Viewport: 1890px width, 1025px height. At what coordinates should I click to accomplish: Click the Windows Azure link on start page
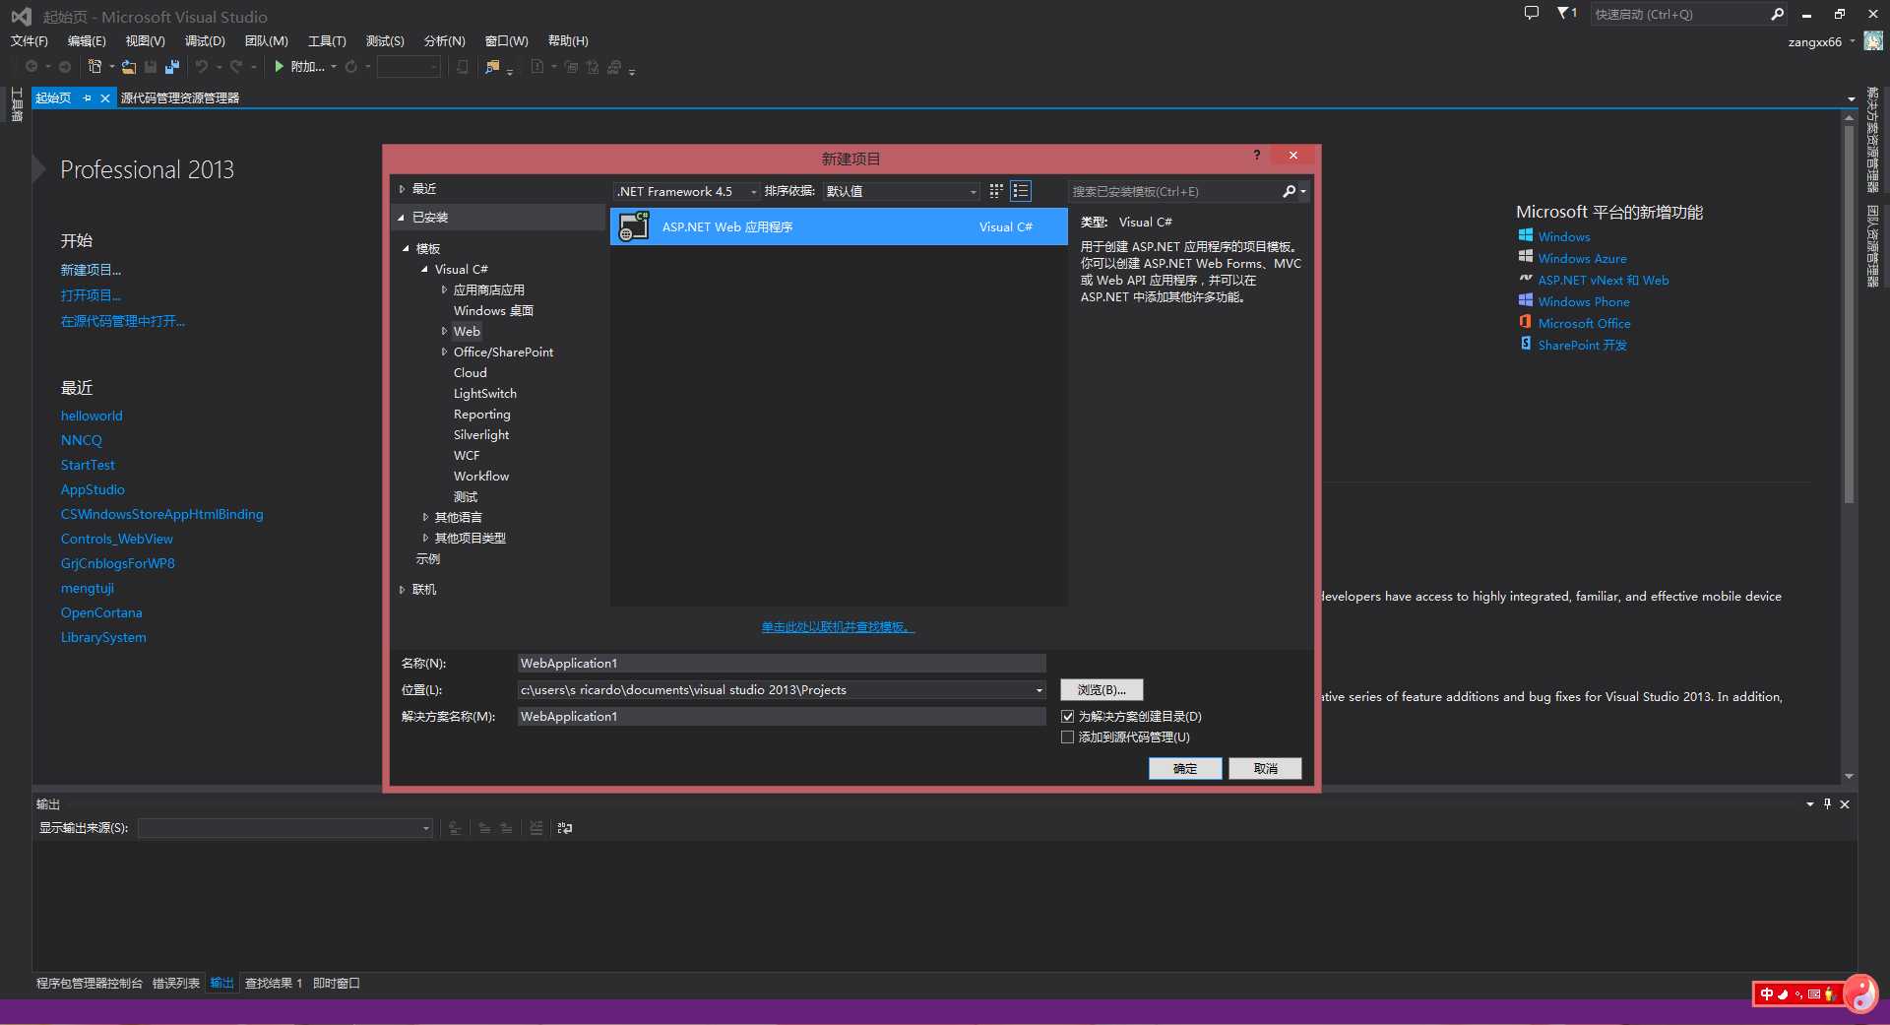pyautogui.click(x=1582, y=258)
